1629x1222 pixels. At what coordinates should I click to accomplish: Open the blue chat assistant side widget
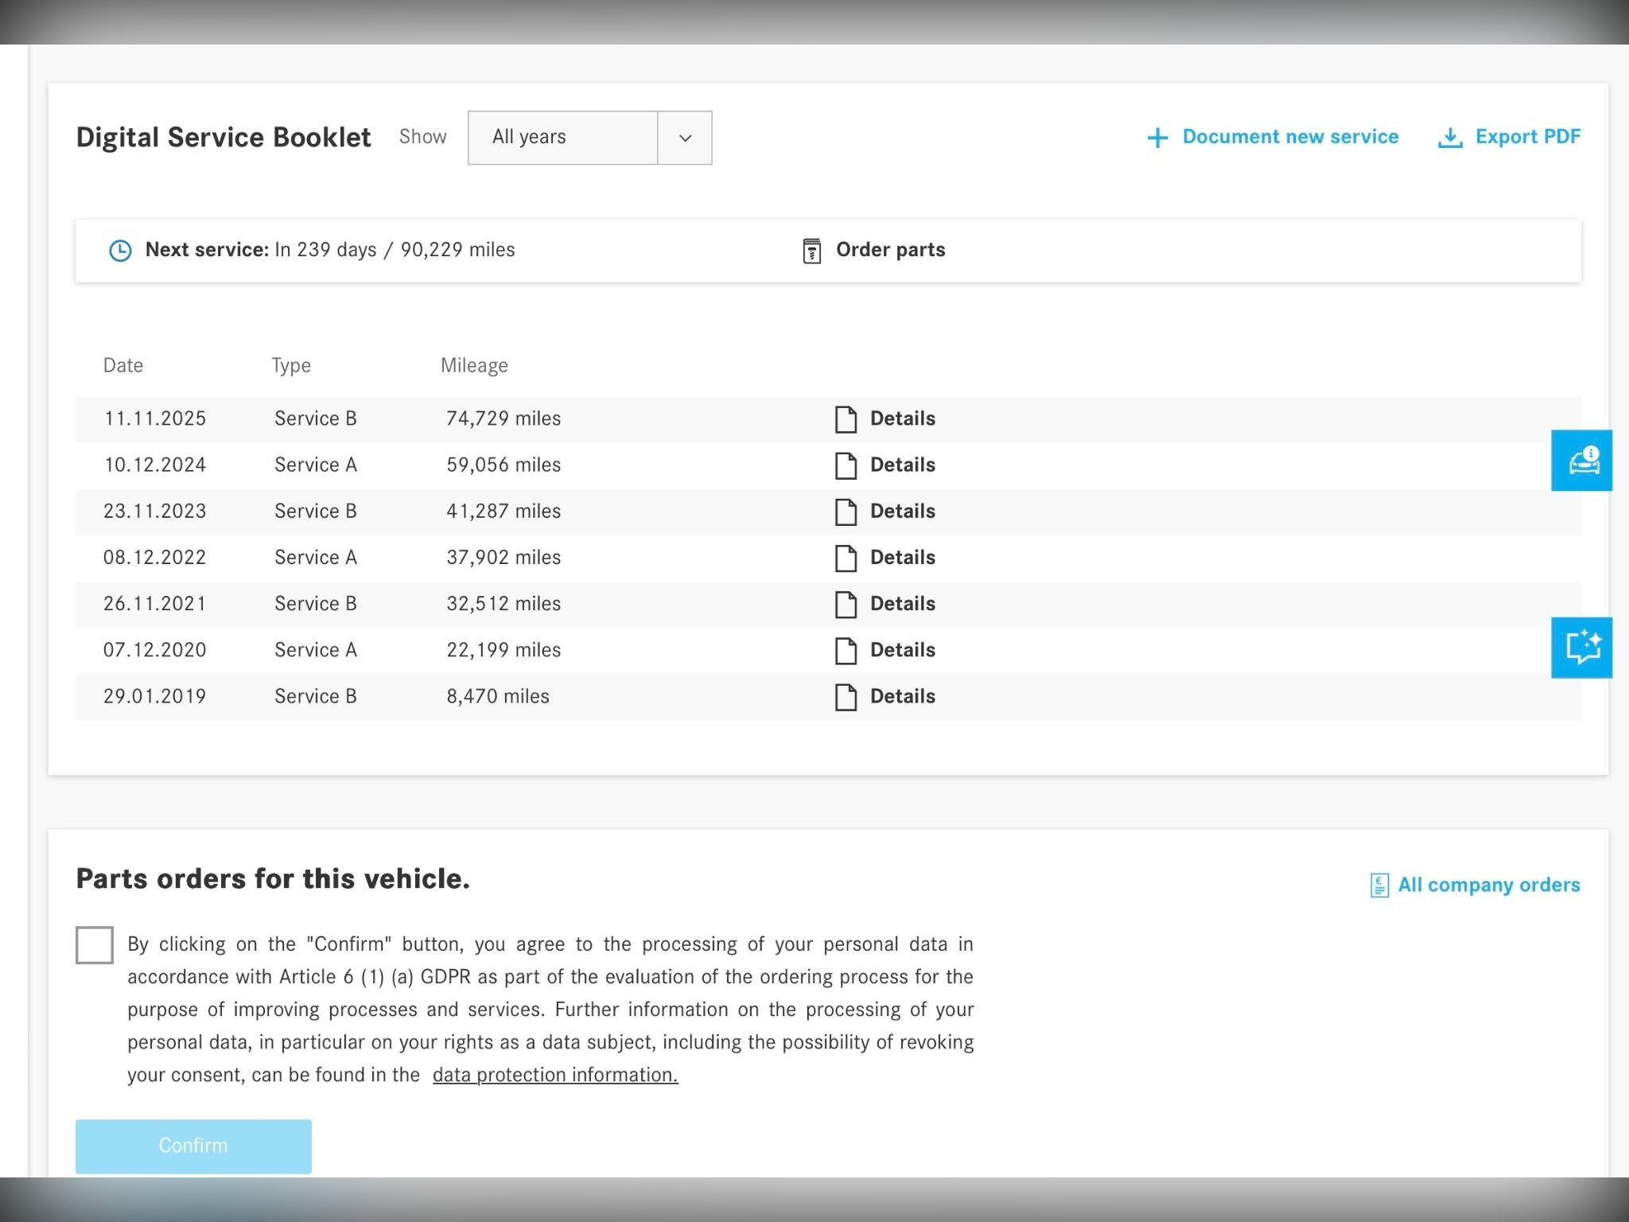point(1581,647)
